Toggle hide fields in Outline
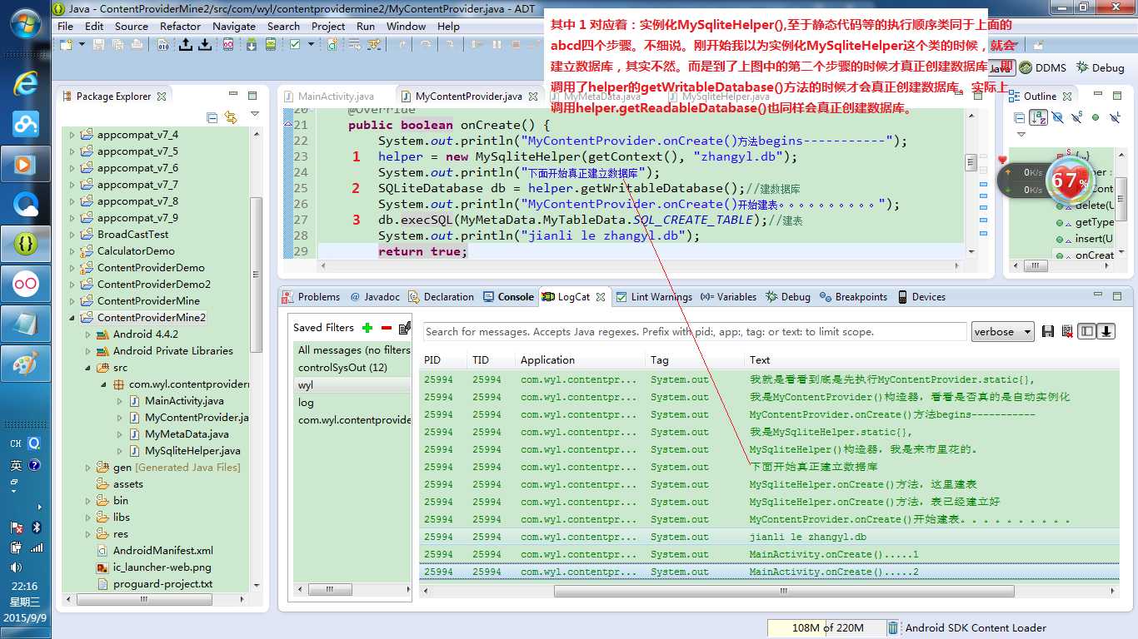Screen dimensions: 1138x639 coord(1058,117)
